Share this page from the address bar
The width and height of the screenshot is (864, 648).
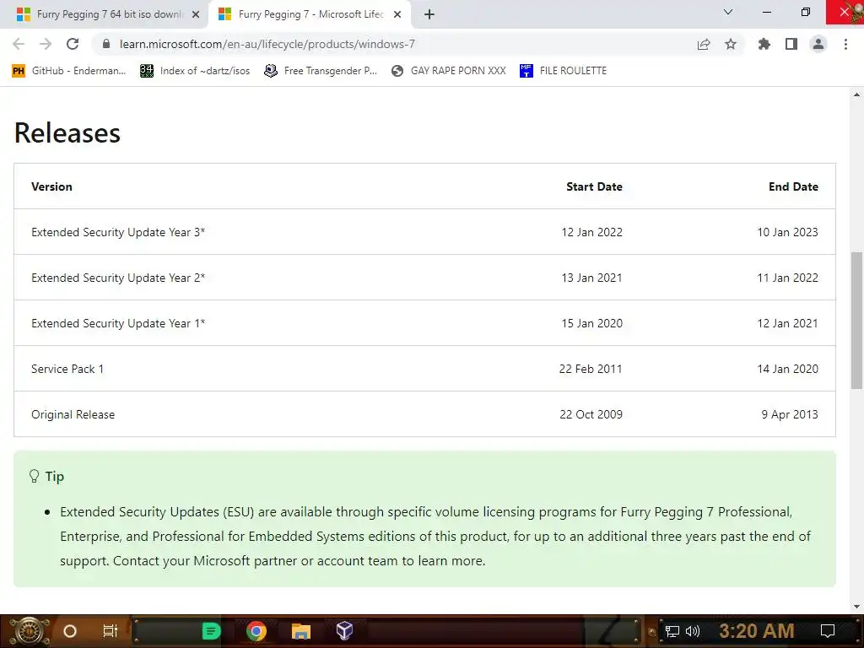pos(704,44)
